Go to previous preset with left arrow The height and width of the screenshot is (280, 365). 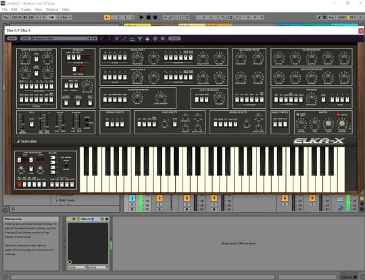coord(90,38)
